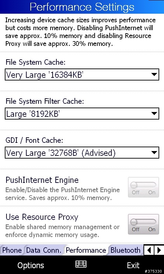Tap the Exit softkey

[x=133, y=265]
